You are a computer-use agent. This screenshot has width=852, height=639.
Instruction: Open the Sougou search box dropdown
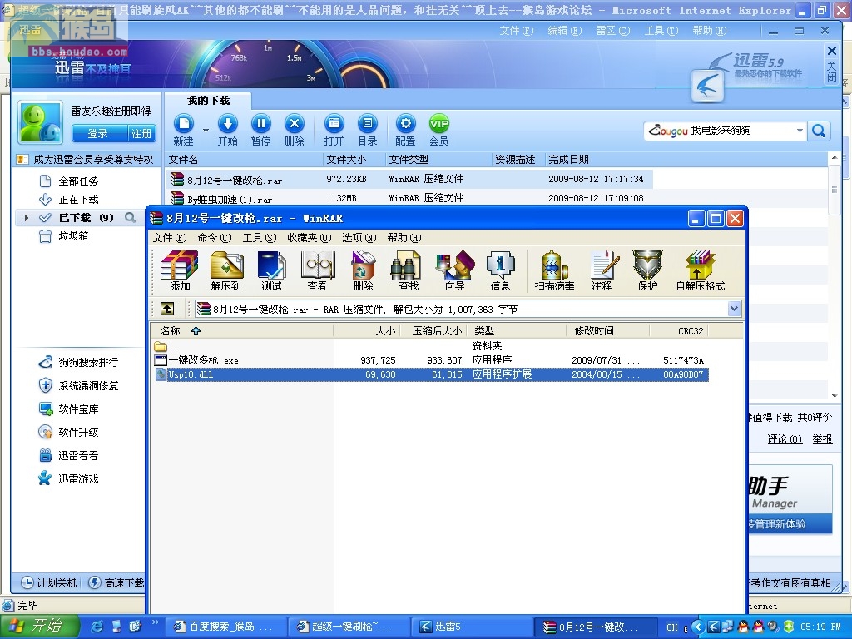coord(800,131)
